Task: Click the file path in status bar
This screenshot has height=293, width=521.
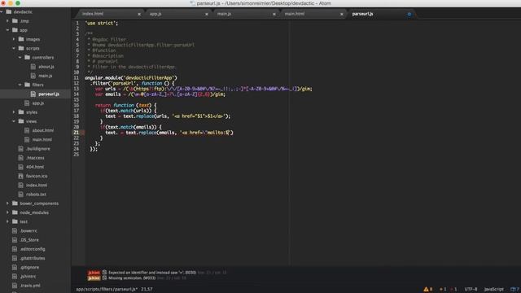Action: tap(107, 289)
